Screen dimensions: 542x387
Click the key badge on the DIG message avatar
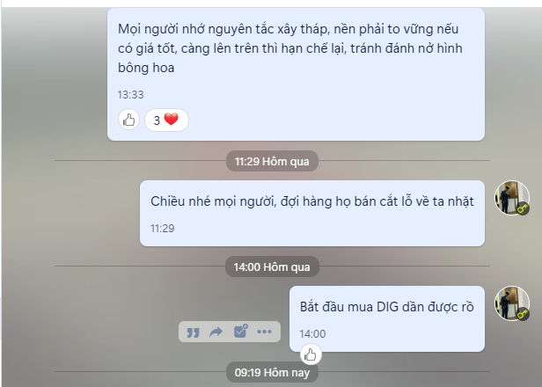click(523, 314)
